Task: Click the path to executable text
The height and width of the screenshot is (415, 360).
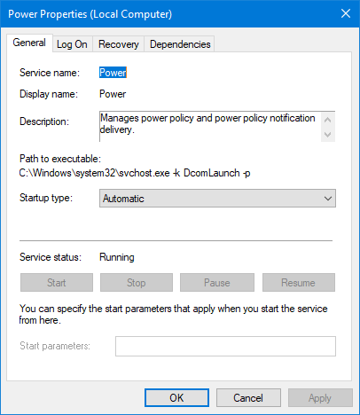Action: (135, 173)
